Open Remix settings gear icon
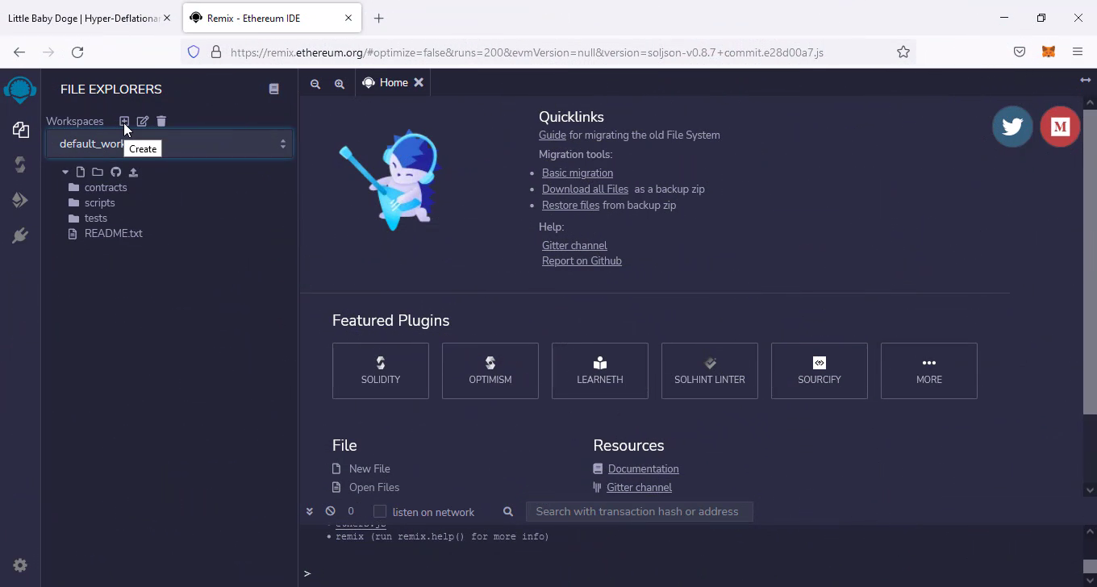The width and height of the screenshot is (1097, 587). click(x=20, y=565)
